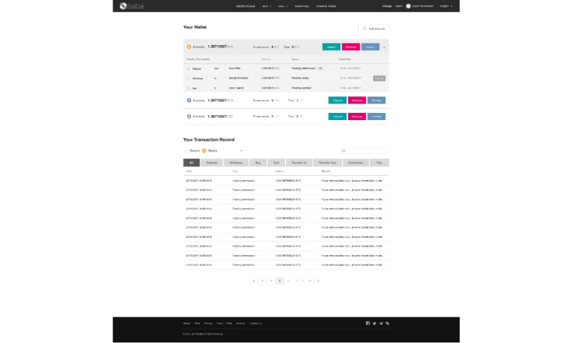Screen dimensions: 573x343
Task: Click the Pending payment status text
Action: 302,88
